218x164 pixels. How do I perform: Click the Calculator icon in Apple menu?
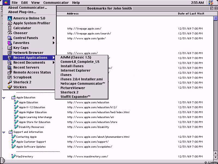click(x=10, y=28)
